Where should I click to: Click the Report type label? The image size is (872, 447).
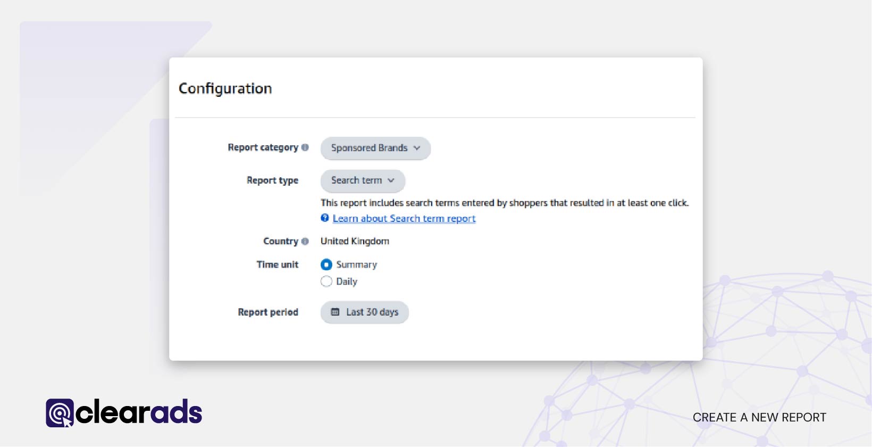[x=273, y=180]
